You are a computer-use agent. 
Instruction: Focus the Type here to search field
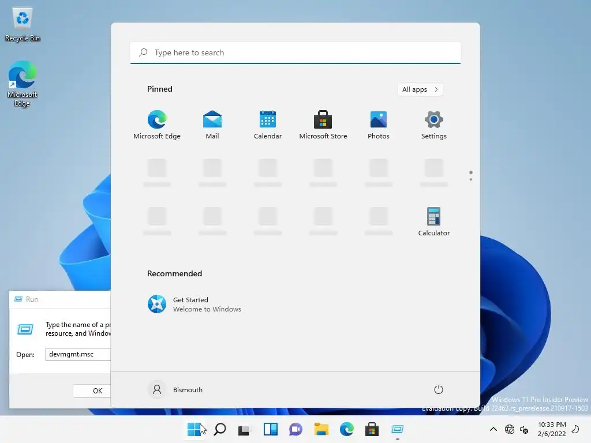pyautogui.click(x=295, y=52)
